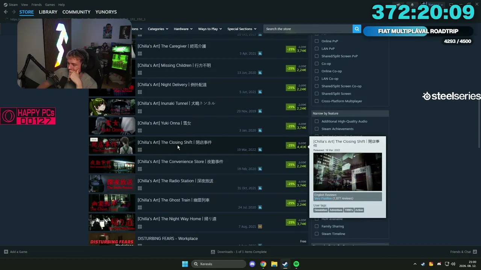Viewport: 481px width, 270px height.
Task: Open the Games menu
Action: (50, 5)
